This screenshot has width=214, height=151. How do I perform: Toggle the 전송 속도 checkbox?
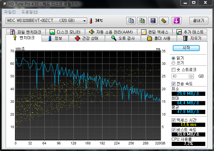(173, 84)
